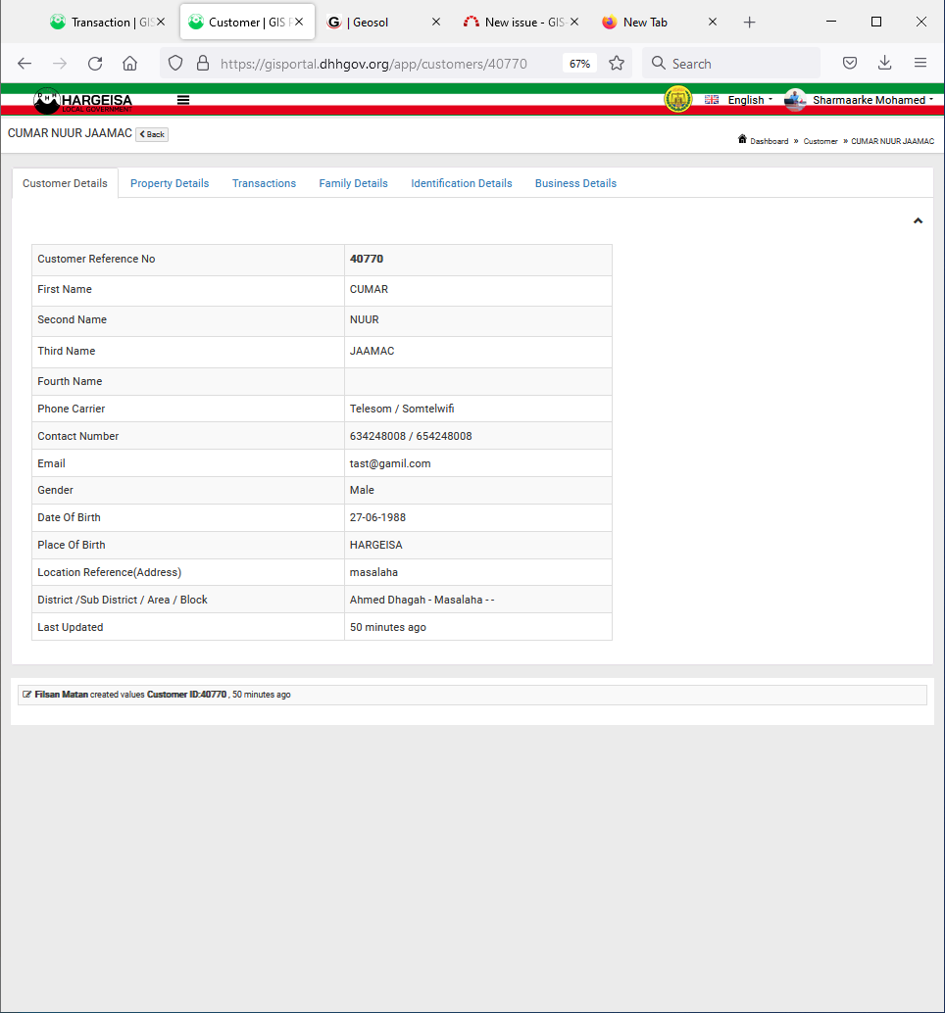Viewport: 945px width, 1013px height.
Task: Click the Last Updated value in the table
Action: (388, 627)
